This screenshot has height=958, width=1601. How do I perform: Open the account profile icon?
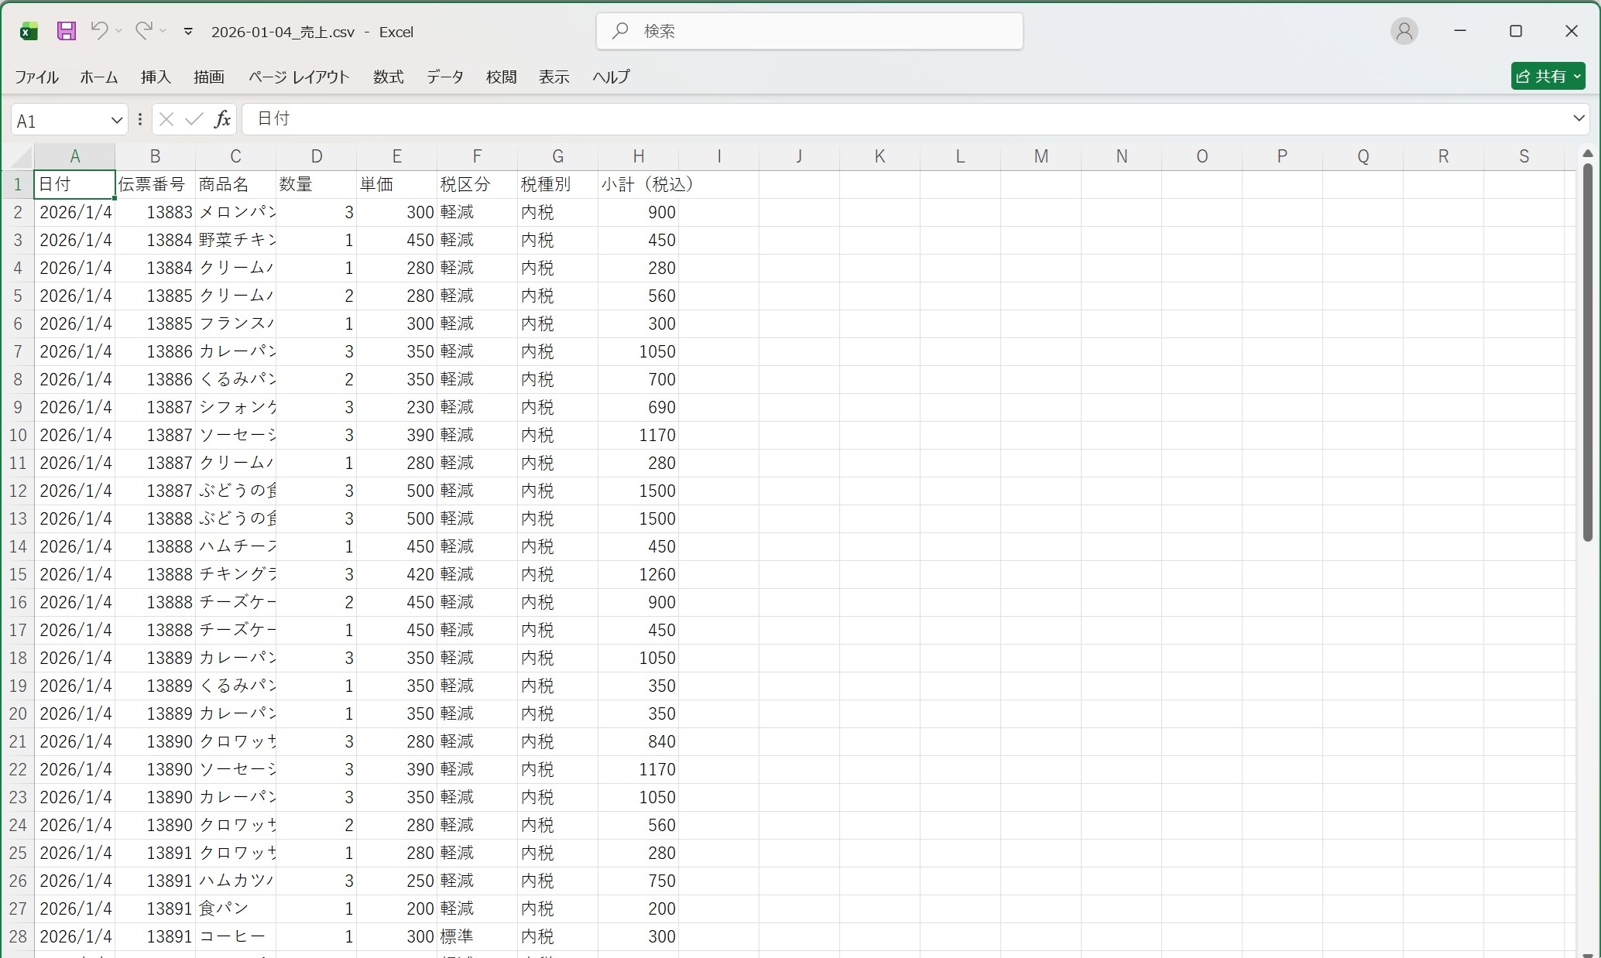point(1404,31)
